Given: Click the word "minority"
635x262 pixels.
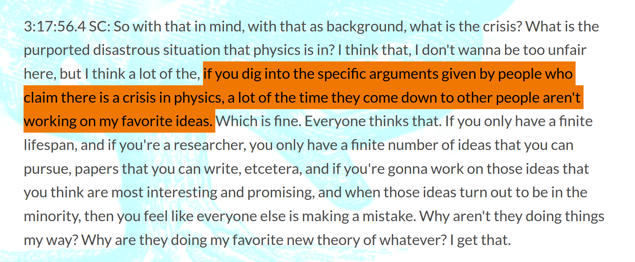Looking at the screenshot, I should point(52,216).
